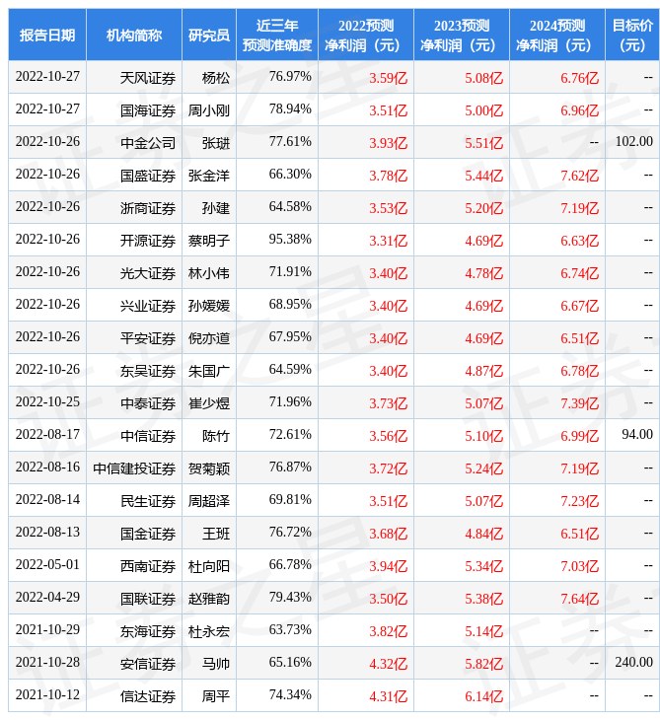Screen dimensions: 660x720
Task: Click the 中信建投证券 institution cell
Action: 134,468
